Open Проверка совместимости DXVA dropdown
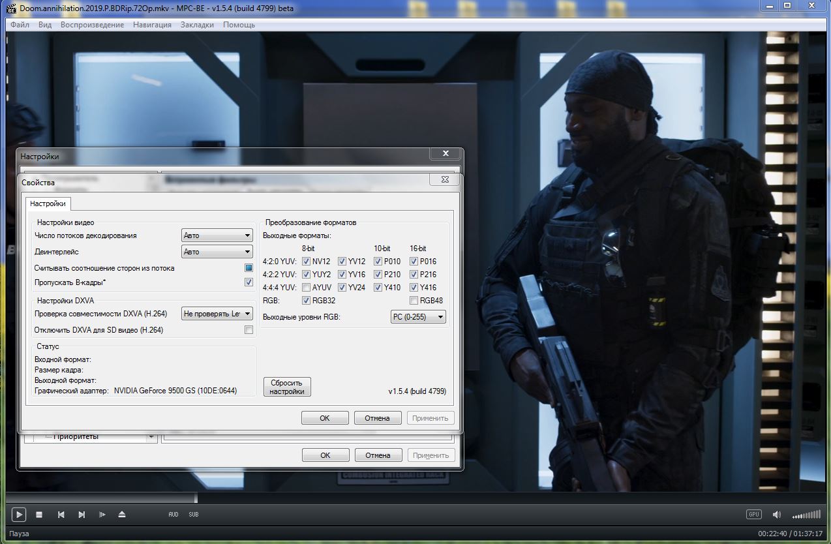 point(217,314)
